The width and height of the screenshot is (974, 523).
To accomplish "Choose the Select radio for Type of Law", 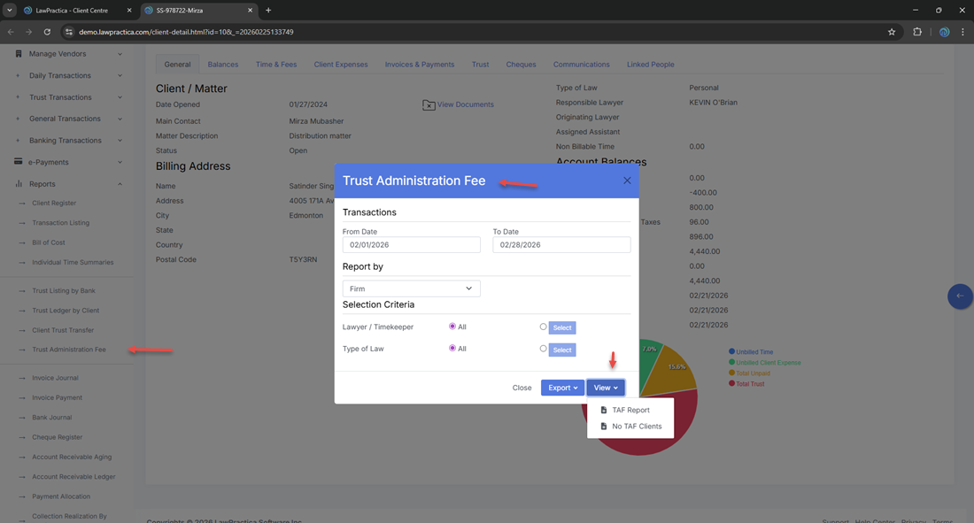I will click(x=544, y=349).
